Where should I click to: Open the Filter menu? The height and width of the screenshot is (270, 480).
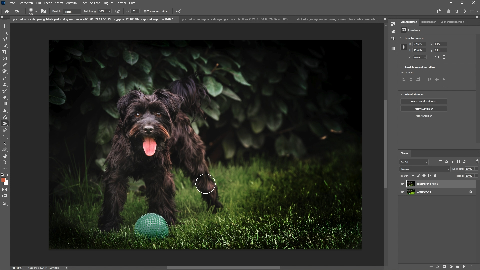coord(83,3)
